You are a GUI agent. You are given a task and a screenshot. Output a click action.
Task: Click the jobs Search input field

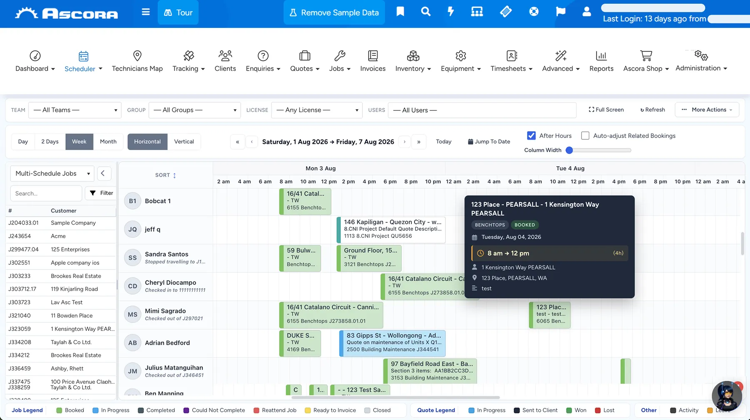point(46,193)
